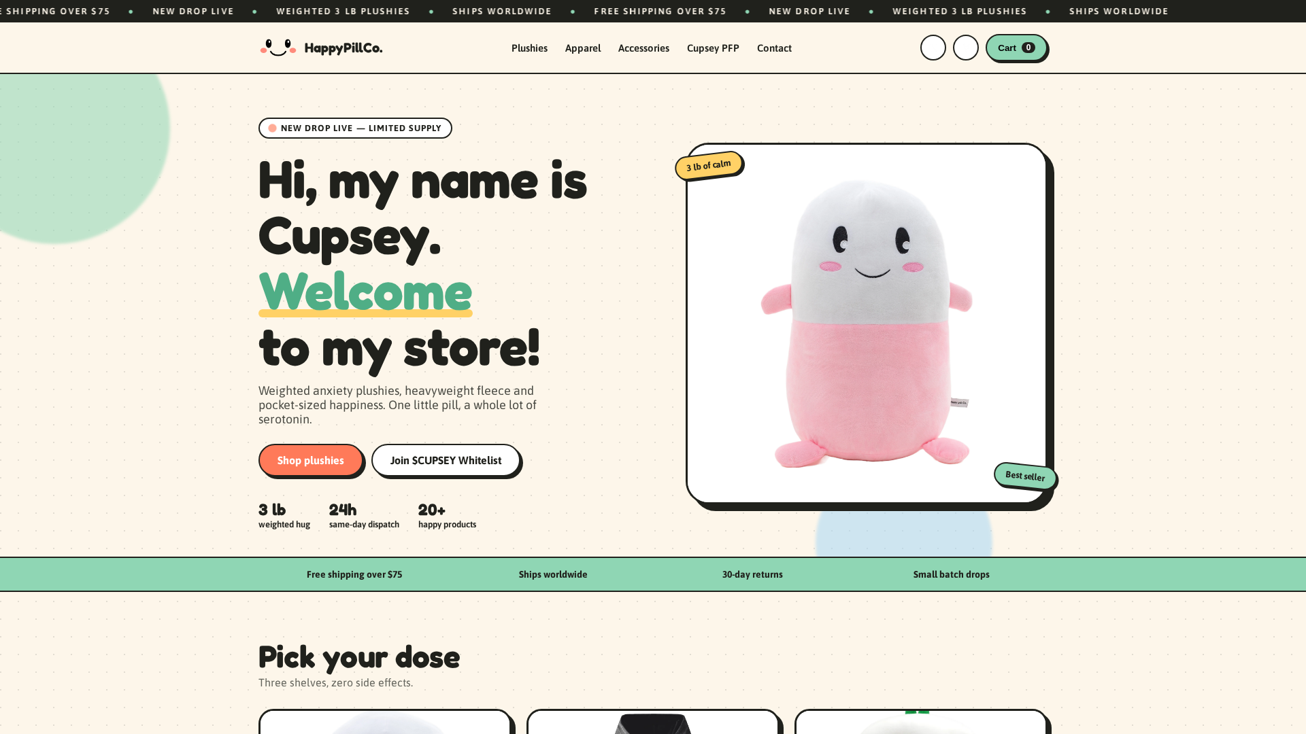
Task: Open the Cart button
Action: click(x=1016, y=48)
